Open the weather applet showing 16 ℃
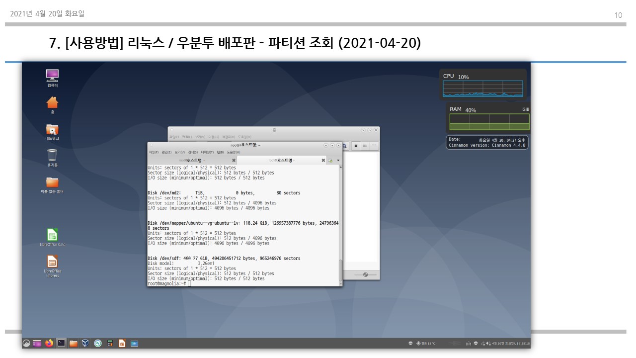636x358 pixels. [426, 343]
